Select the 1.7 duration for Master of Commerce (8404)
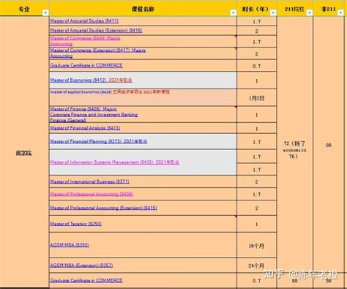Image resolution: width=347 pixels, height=289 pixels. coord(257,42)
